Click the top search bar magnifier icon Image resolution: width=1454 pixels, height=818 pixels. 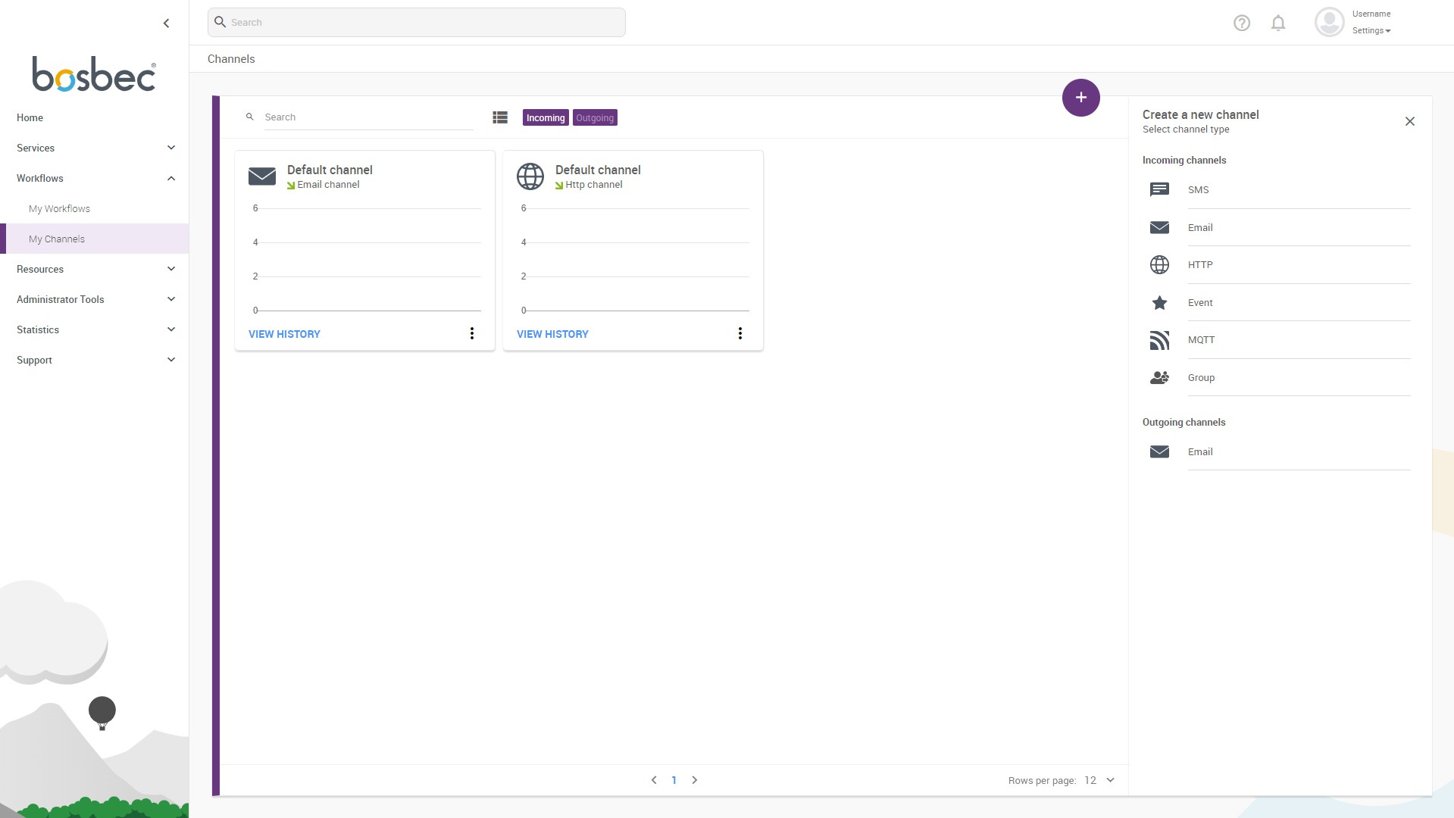coord(220,22)
